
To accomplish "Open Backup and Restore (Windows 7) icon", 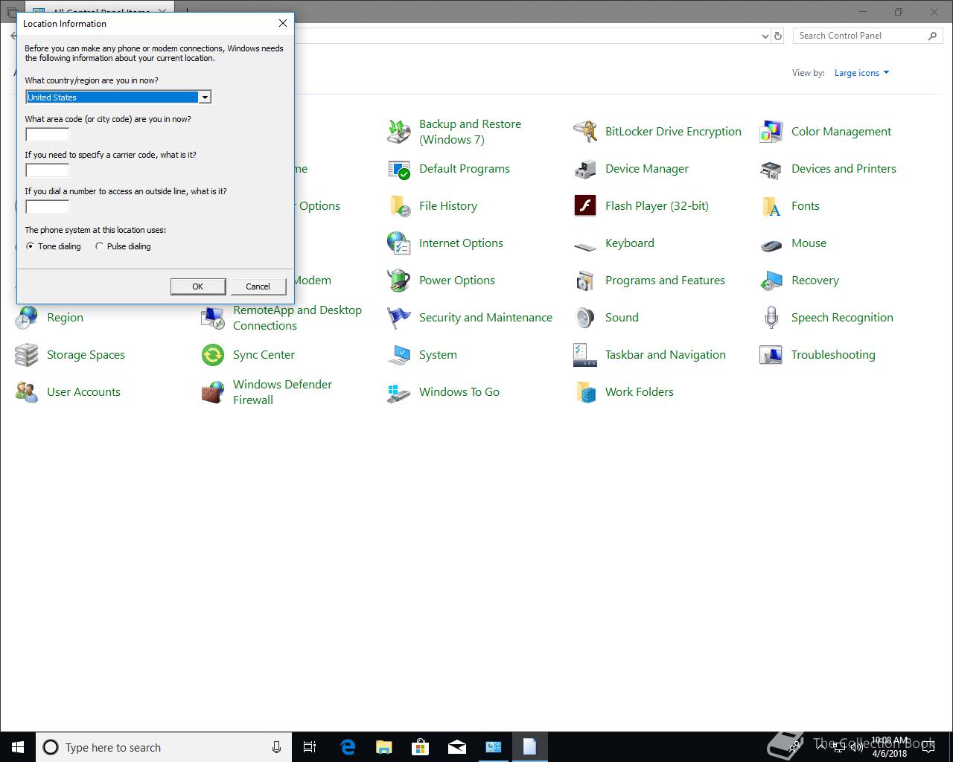I will [399, 132].
